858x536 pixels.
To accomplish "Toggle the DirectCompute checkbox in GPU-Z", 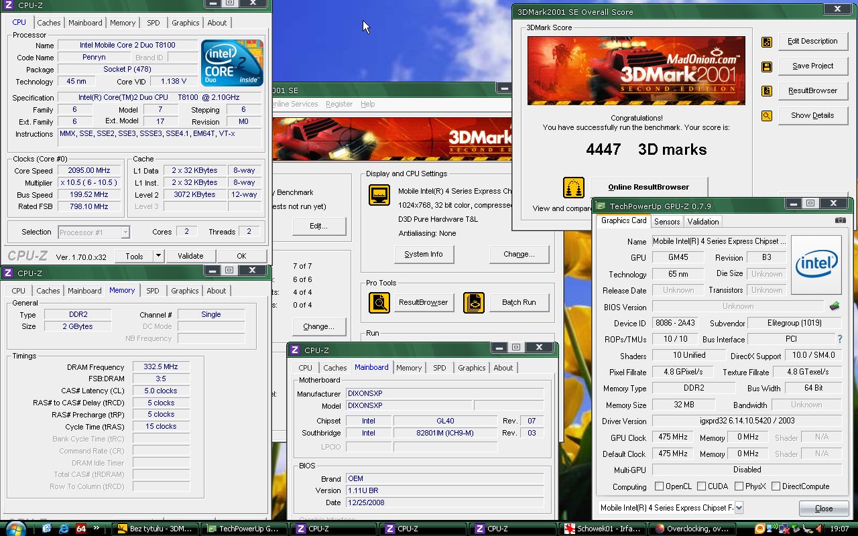I will 776,486.
